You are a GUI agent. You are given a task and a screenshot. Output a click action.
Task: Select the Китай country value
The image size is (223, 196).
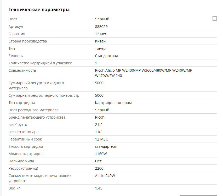pyautogui.click(x=100, y=41)
